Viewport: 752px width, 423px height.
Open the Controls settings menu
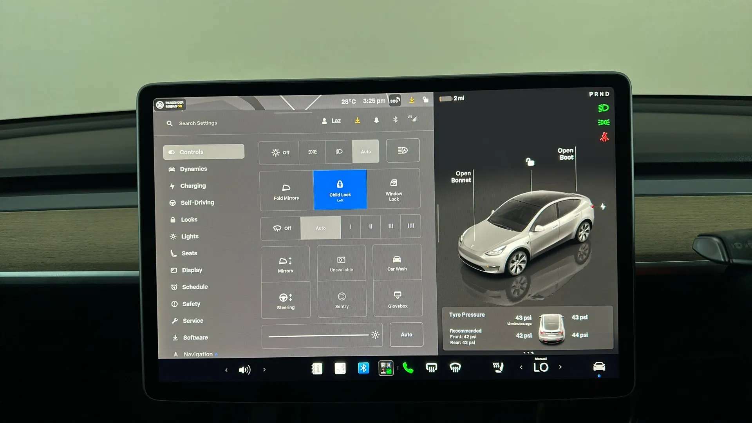coord(204,152)
